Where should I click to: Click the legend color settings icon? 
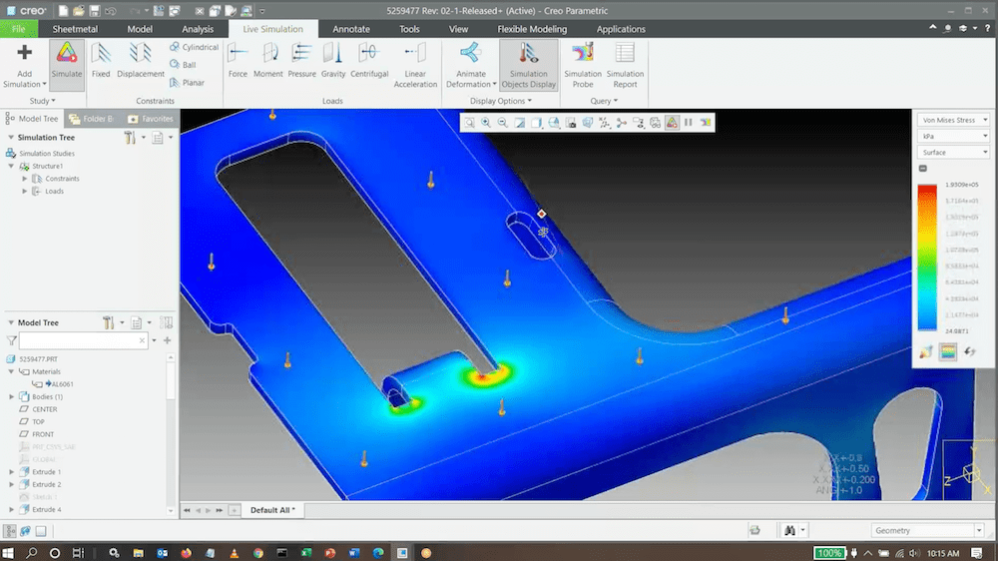click(x=926, y=351)
